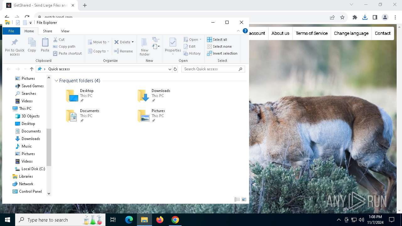The width and height of the screenshot is (402, 226).
Task: Expand address bar history dropdown
Action: coord(170,69)
